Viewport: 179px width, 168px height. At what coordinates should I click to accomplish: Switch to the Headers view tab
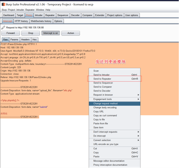tap(25, 40)
